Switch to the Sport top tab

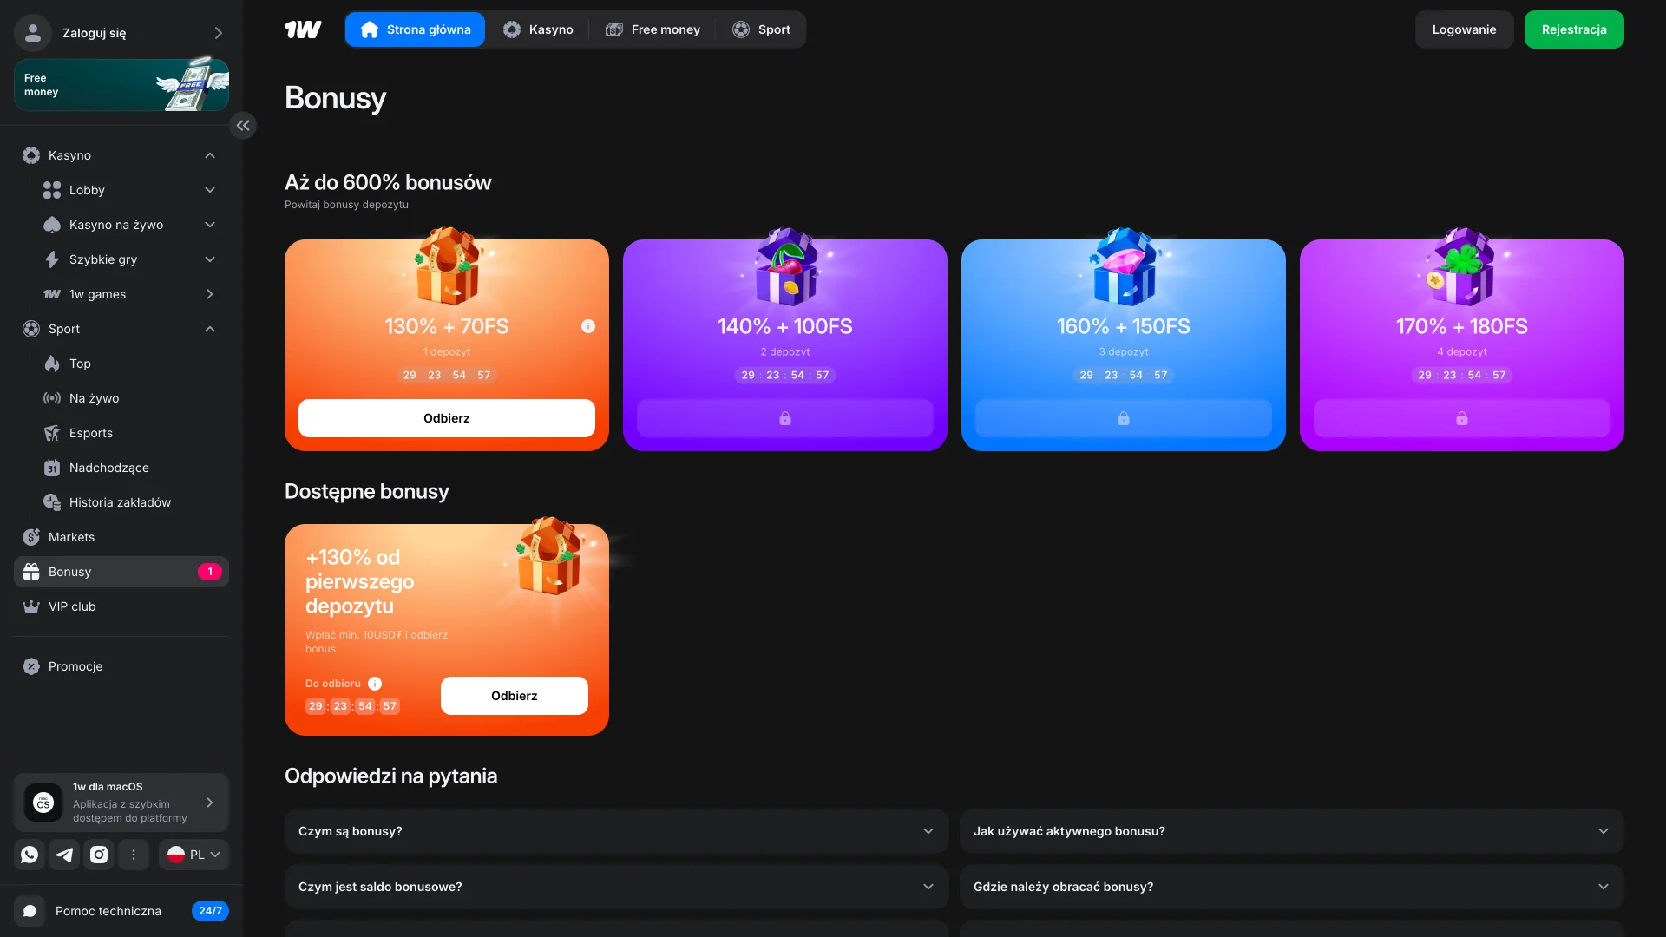pos(761,29)
